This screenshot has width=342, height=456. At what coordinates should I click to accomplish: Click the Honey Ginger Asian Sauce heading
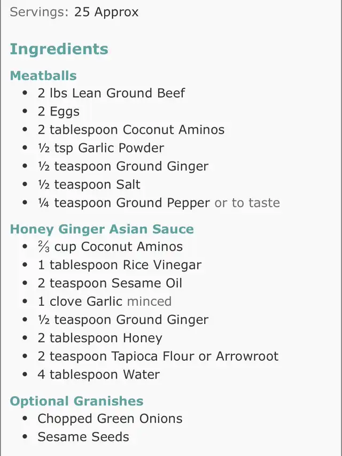tap(102, 229)
